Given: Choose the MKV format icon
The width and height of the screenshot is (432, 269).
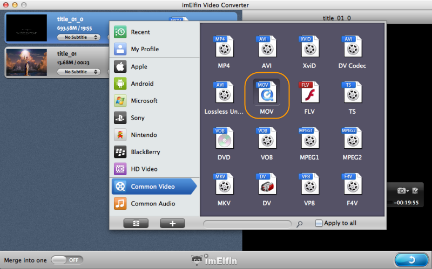Looking at the screenshot, I should [x=224, y=184].
